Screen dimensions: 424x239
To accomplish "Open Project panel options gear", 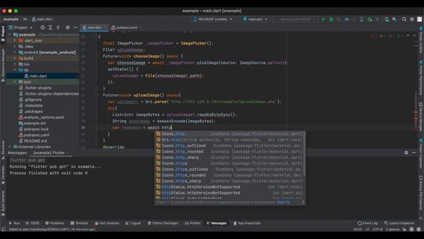I will 68,28.
